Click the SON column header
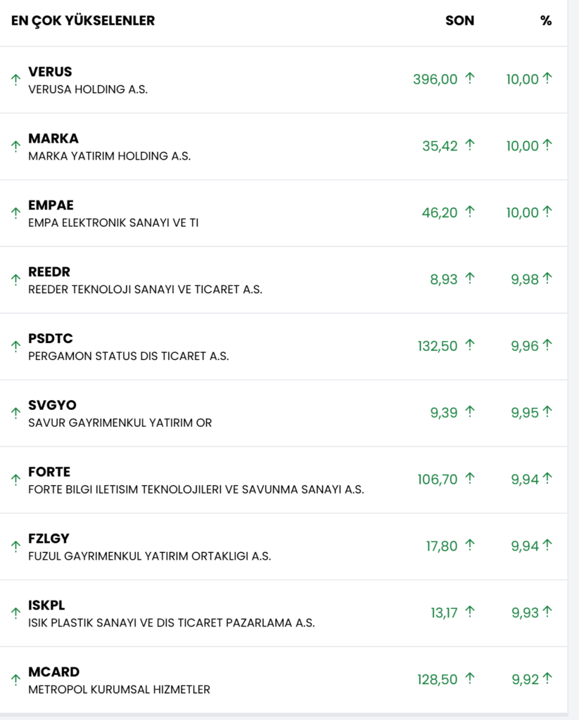 point(460,21)
